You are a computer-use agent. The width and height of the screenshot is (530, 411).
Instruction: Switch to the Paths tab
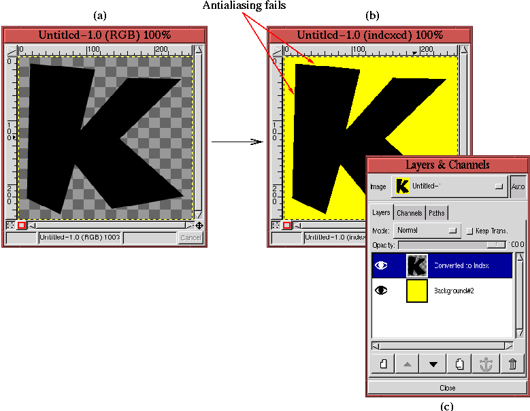(x=436, y=213)
